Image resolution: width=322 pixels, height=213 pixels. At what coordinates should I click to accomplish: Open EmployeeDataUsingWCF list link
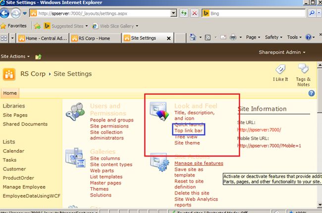(31, 196)
